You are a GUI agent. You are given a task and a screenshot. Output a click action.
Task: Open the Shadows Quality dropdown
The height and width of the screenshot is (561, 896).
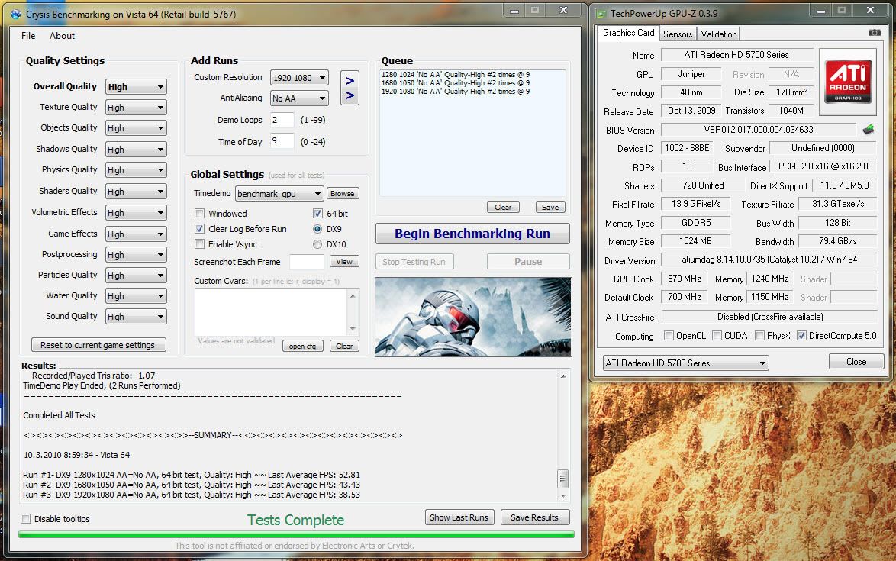point(136,150)
